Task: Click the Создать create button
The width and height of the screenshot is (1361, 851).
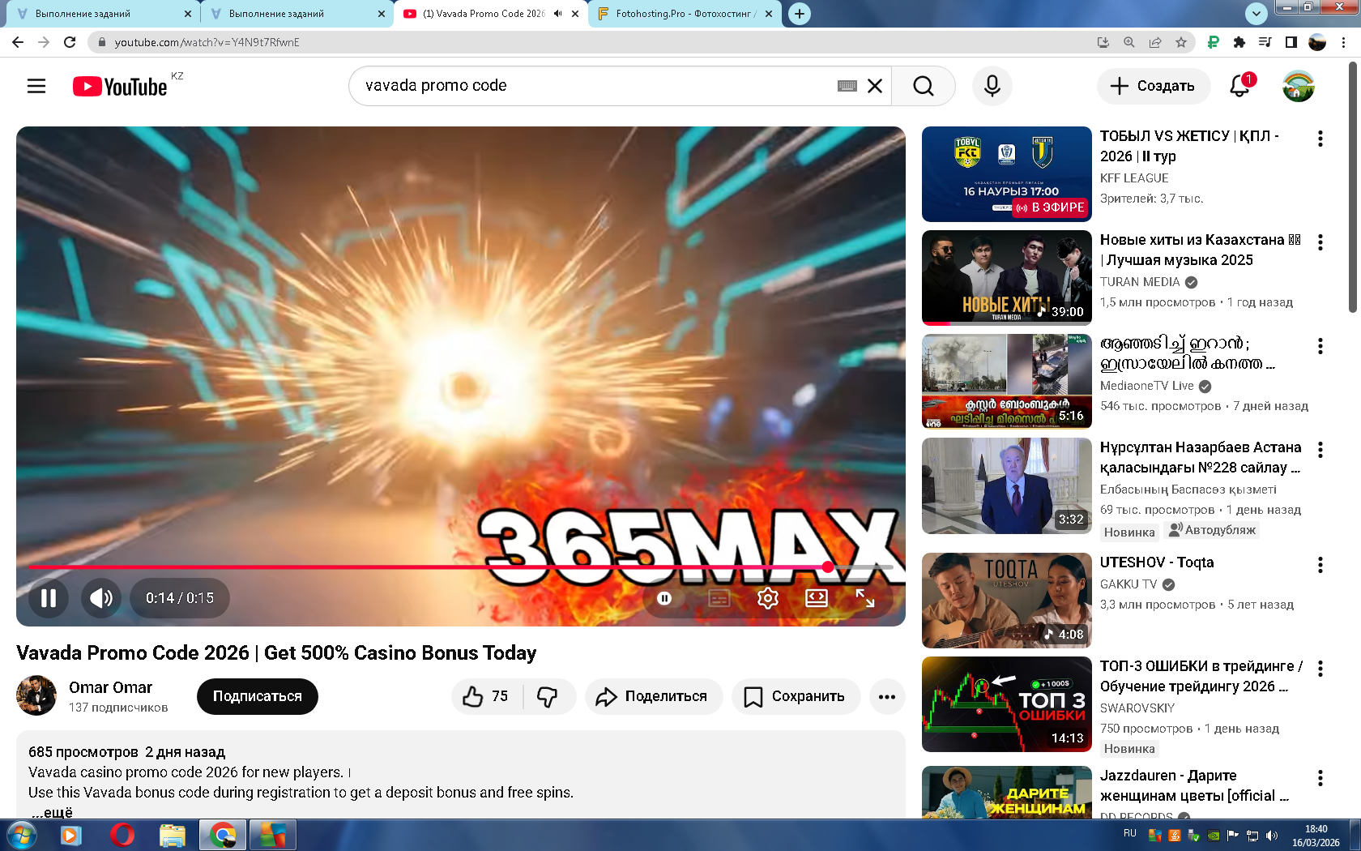Action: 1154,86
